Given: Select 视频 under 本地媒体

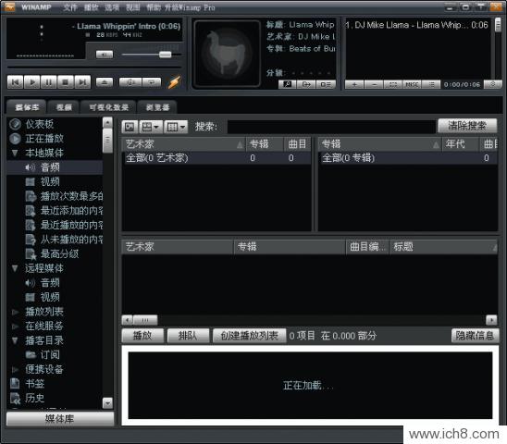Looking at the screenshot, I should click(50, 181).
